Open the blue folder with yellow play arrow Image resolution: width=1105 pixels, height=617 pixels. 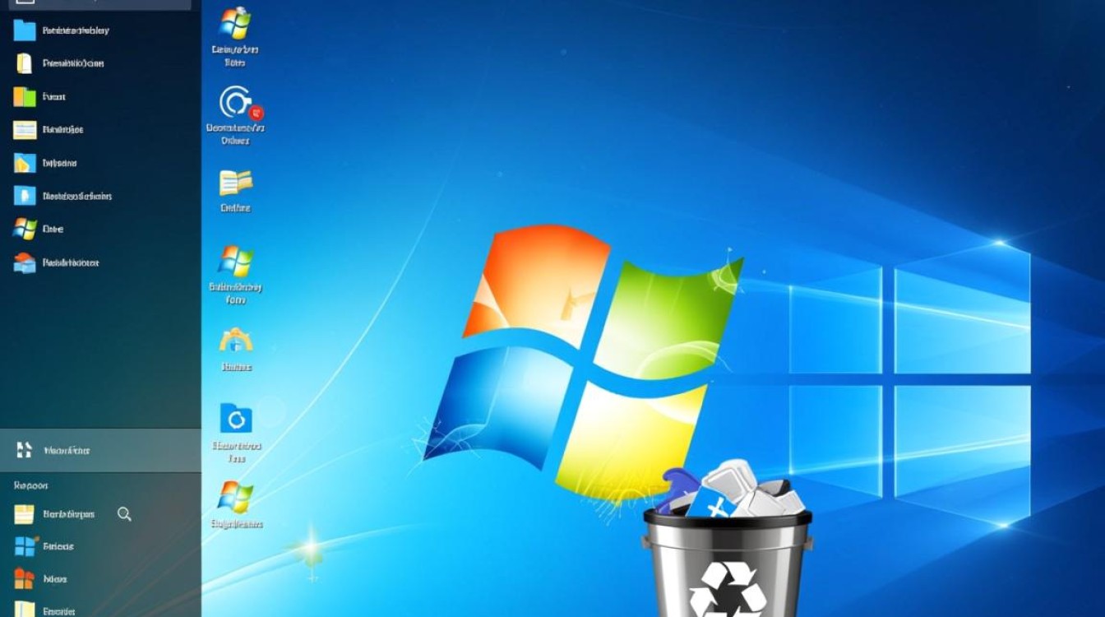tap(25, 163)
